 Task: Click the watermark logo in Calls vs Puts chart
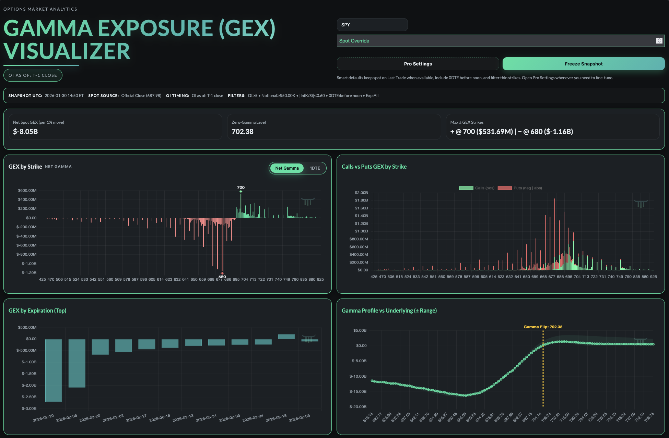[x=641, y=204]
